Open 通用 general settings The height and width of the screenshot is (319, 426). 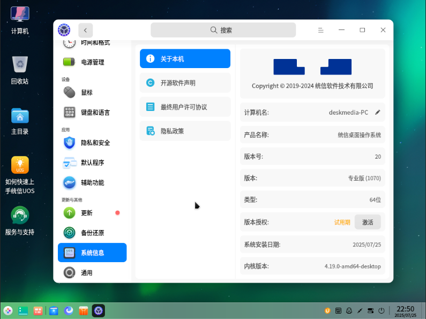(x=92, y=272)
